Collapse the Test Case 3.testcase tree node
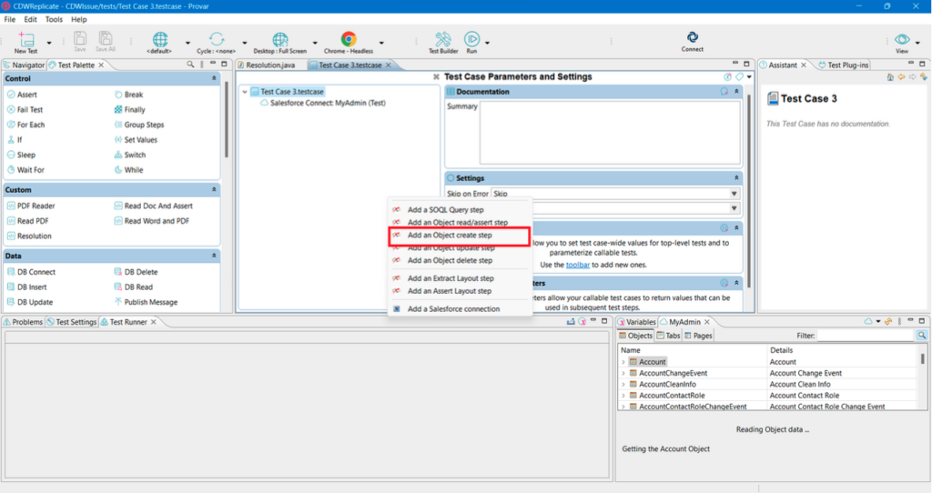This screenshot has height=493, width=932. tap(245, 92)
